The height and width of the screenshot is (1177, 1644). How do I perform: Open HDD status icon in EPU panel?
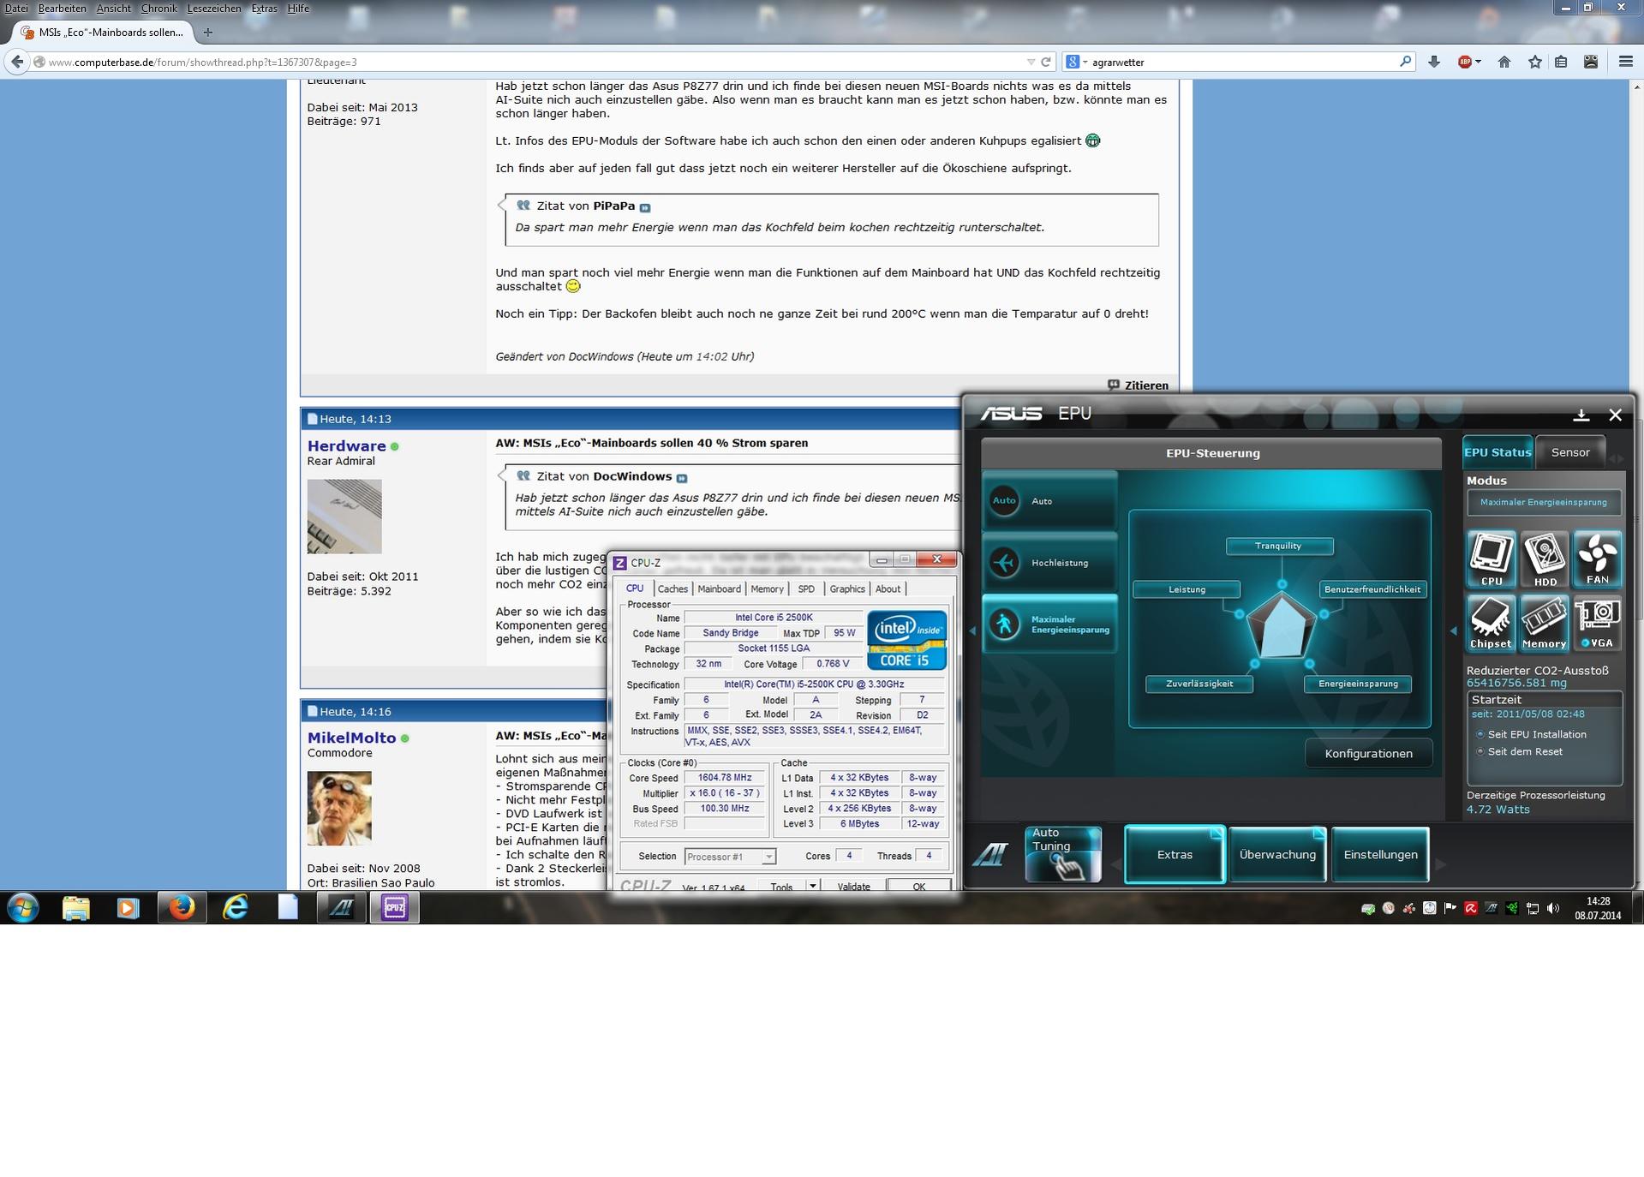point(1545,559)
